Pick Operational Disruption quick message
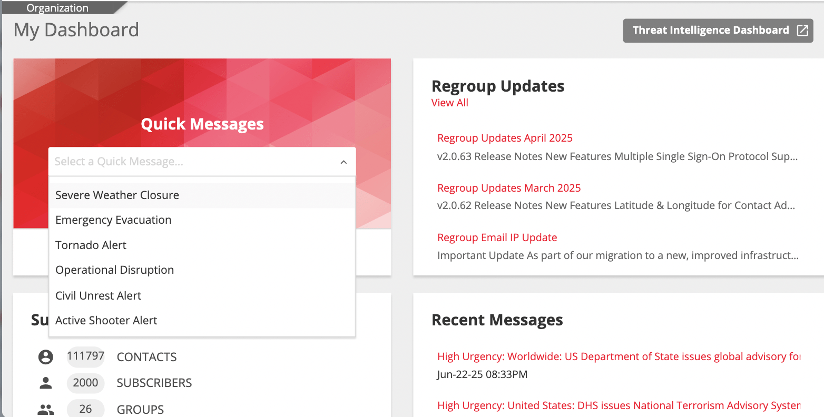Image resolution: width=824 pixels, height=417 pixels. (x=114, y=270)
